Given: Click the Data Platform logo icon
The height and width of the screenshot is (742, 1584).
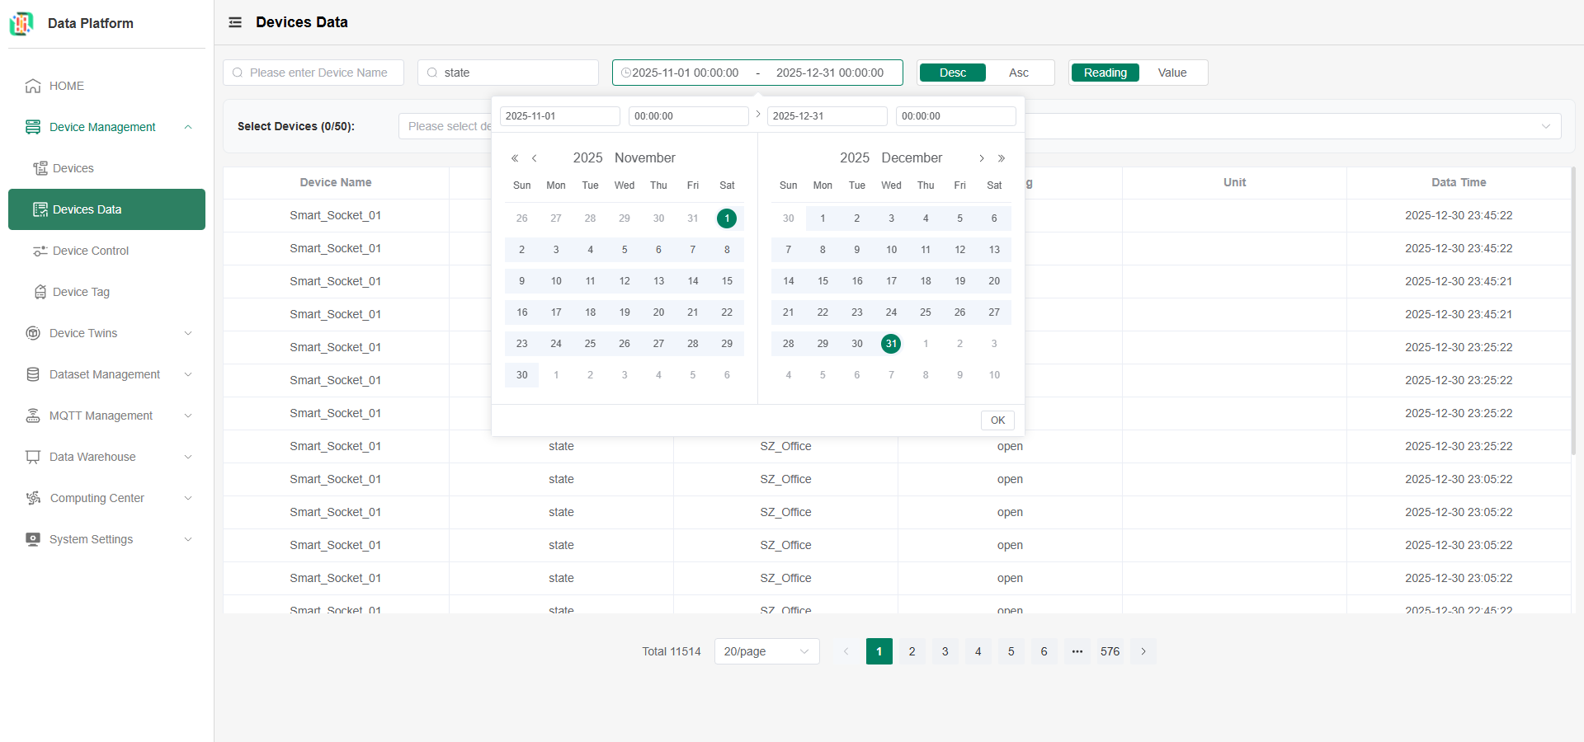Looking at the screenshot, I should coord(21,24).
